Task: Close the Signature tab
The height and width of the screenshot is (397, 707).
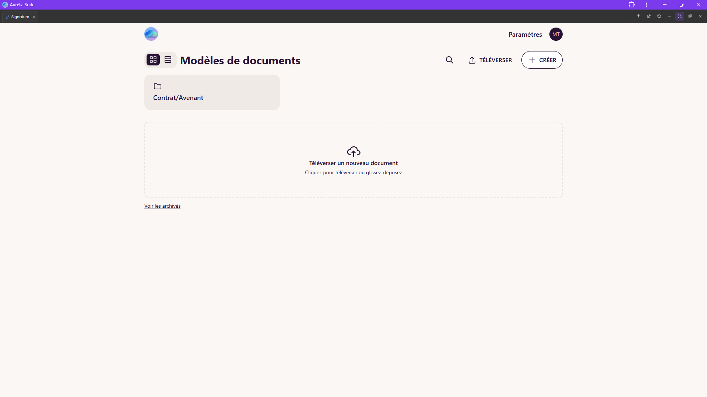Action: 34,17
